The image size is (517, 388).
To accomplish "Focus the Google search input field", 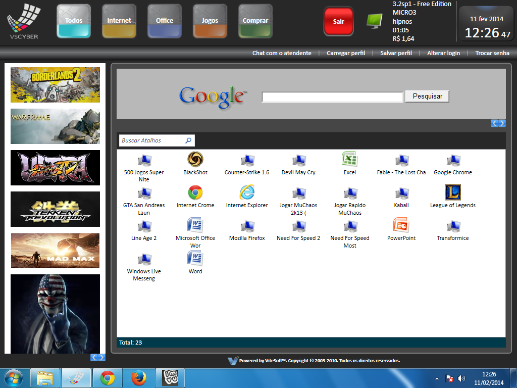I will coord(332,97).
